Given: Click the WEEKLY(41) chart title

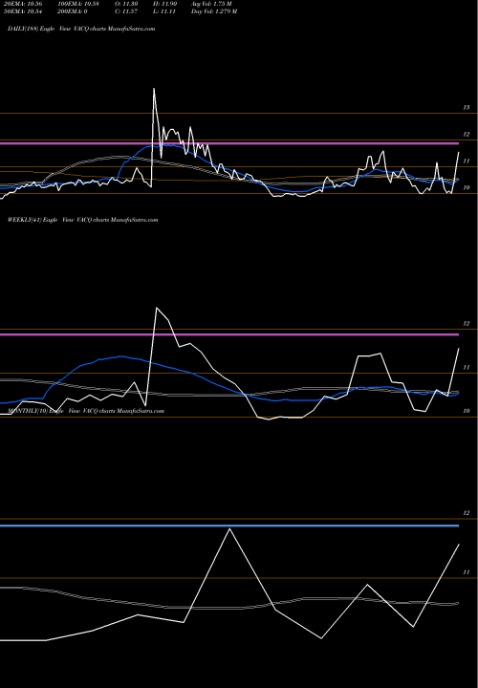Looking at the screenshot, I should point(82,220).
